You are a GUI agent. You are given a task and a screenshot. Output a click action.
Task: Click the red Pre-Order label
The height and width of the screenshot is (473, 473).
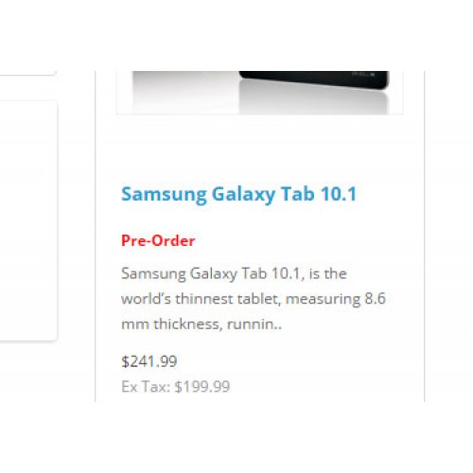[158, 241]
